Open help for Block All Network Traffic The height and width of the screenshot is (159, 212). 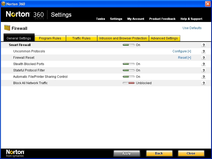(x=204, y=83)
